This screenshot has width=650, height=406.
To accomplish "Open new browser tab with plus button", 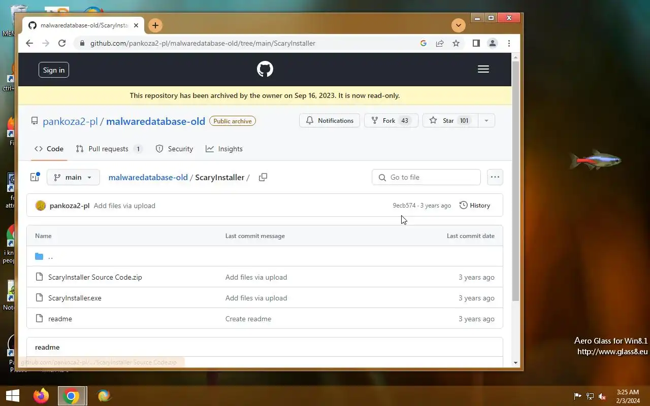I will 155,25.
